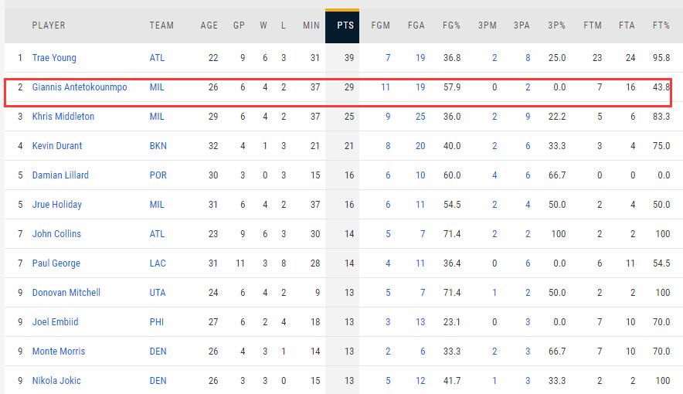
Task: Sort by the 3PM column header
Action: pos(488,25)
